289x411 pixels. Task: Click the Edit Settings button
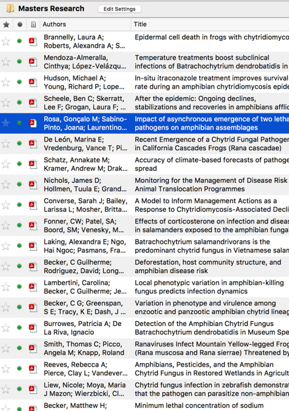click(x=119, y=9)
